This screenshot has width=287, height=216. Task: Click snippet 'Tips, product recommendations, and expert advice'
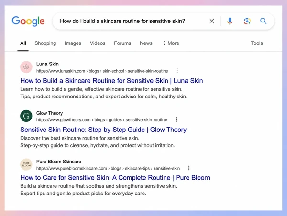coord(104,97)
